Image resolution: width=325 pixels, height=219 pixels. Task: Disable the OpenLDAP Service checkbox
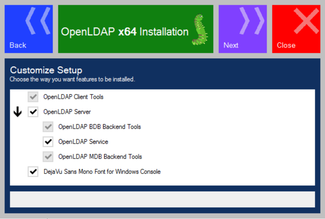[x=48, y=142]
